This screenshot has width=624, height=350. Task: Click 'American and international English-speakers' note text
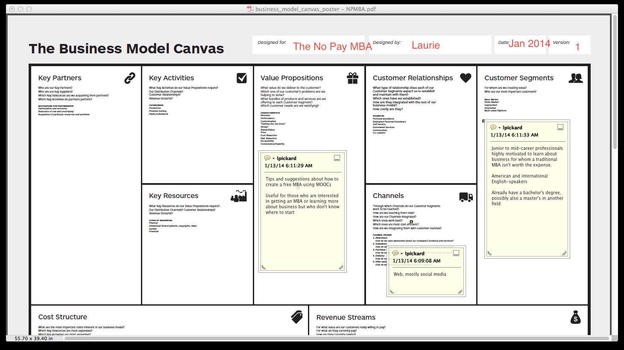(x=519, y=178)
